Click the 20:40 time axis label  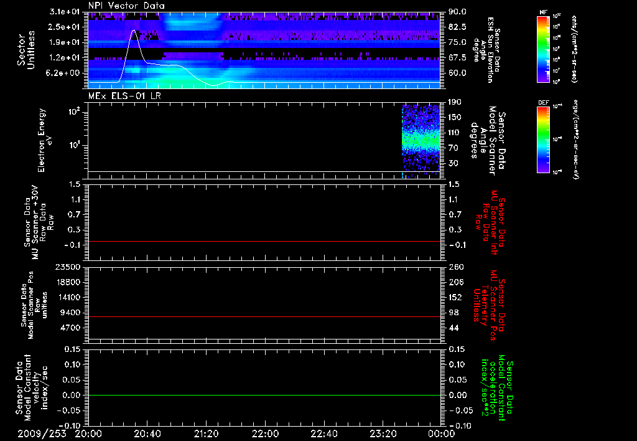pos(147,434)
